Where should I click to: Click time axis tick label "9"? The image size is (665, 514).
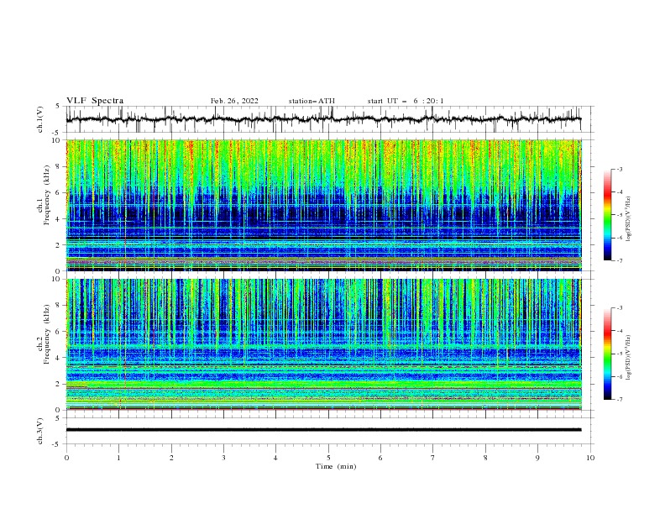537,458
